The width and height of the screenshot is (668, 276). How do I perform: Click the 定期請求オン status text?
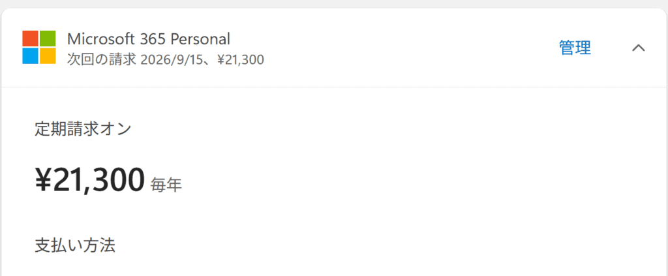coord(83,129)
